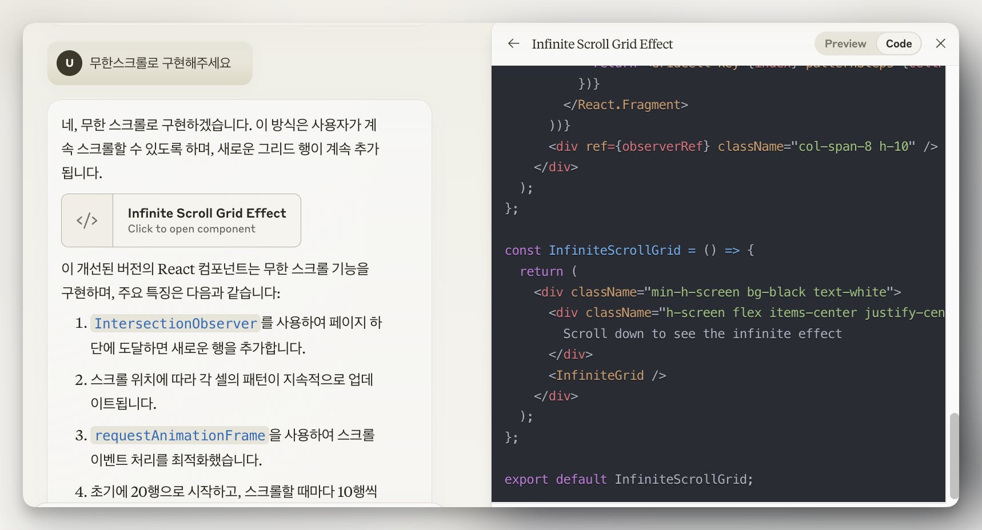Click the paragraph starting 이 개선된 버전의 React

tap(215, 280)
